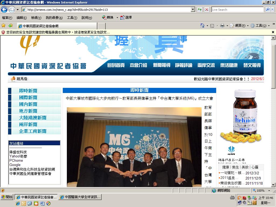Click the green Refresh page icon
The height and width of the screenshot is (207, 276).
click(200, 9)
